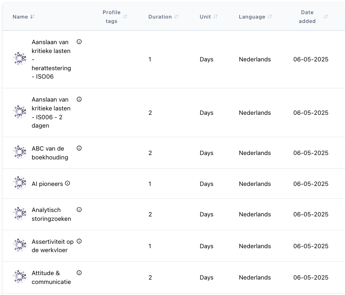345x295 pixels.
Task: Click the Name column header label
Action: 20,17
